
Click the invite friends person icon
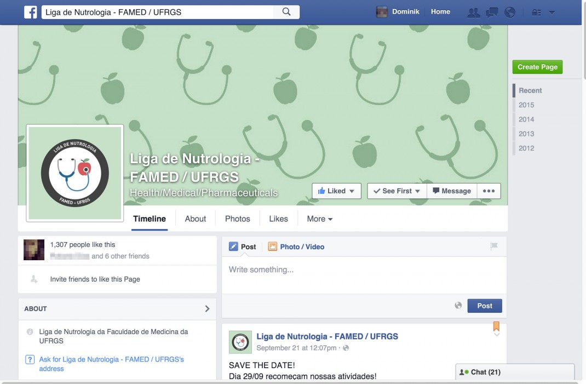pyautogui.click(x=34, y=279)
